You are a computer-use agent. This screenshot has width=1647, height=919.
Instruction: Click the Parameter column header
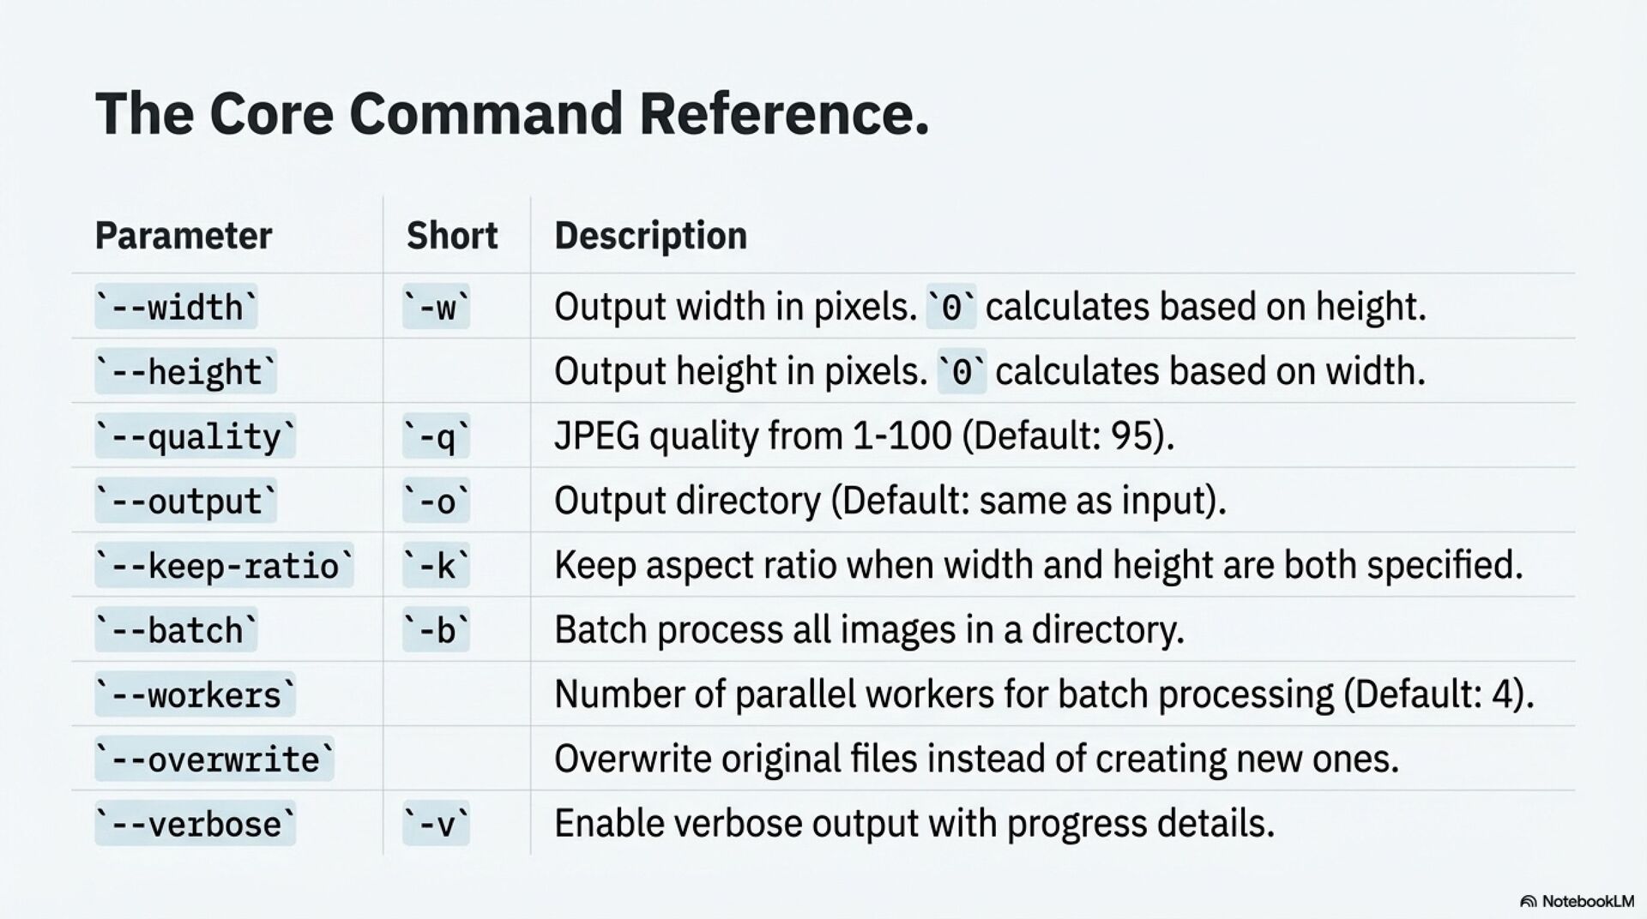(x=184, y=236)
